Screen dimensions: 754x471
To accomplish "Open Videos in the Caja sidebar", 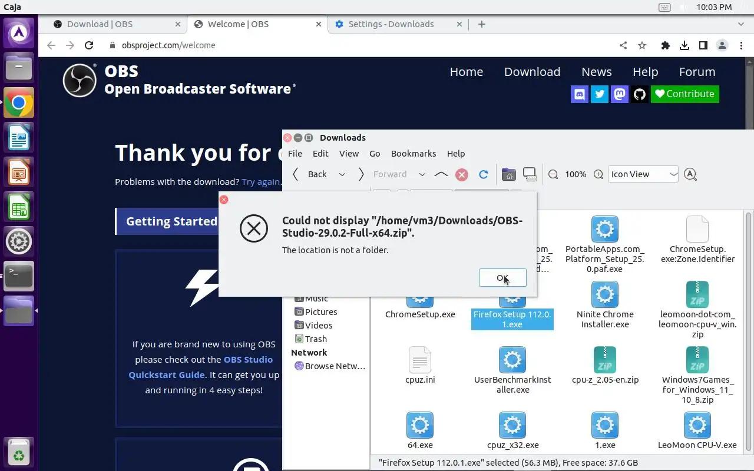I will (313, 326).
